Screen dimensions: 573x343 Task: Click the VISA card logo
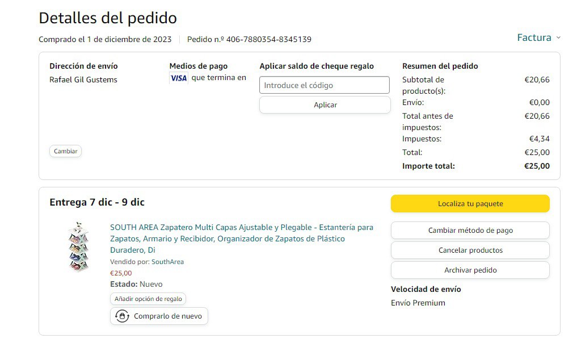pyautogui.click(x=179, y=78)
